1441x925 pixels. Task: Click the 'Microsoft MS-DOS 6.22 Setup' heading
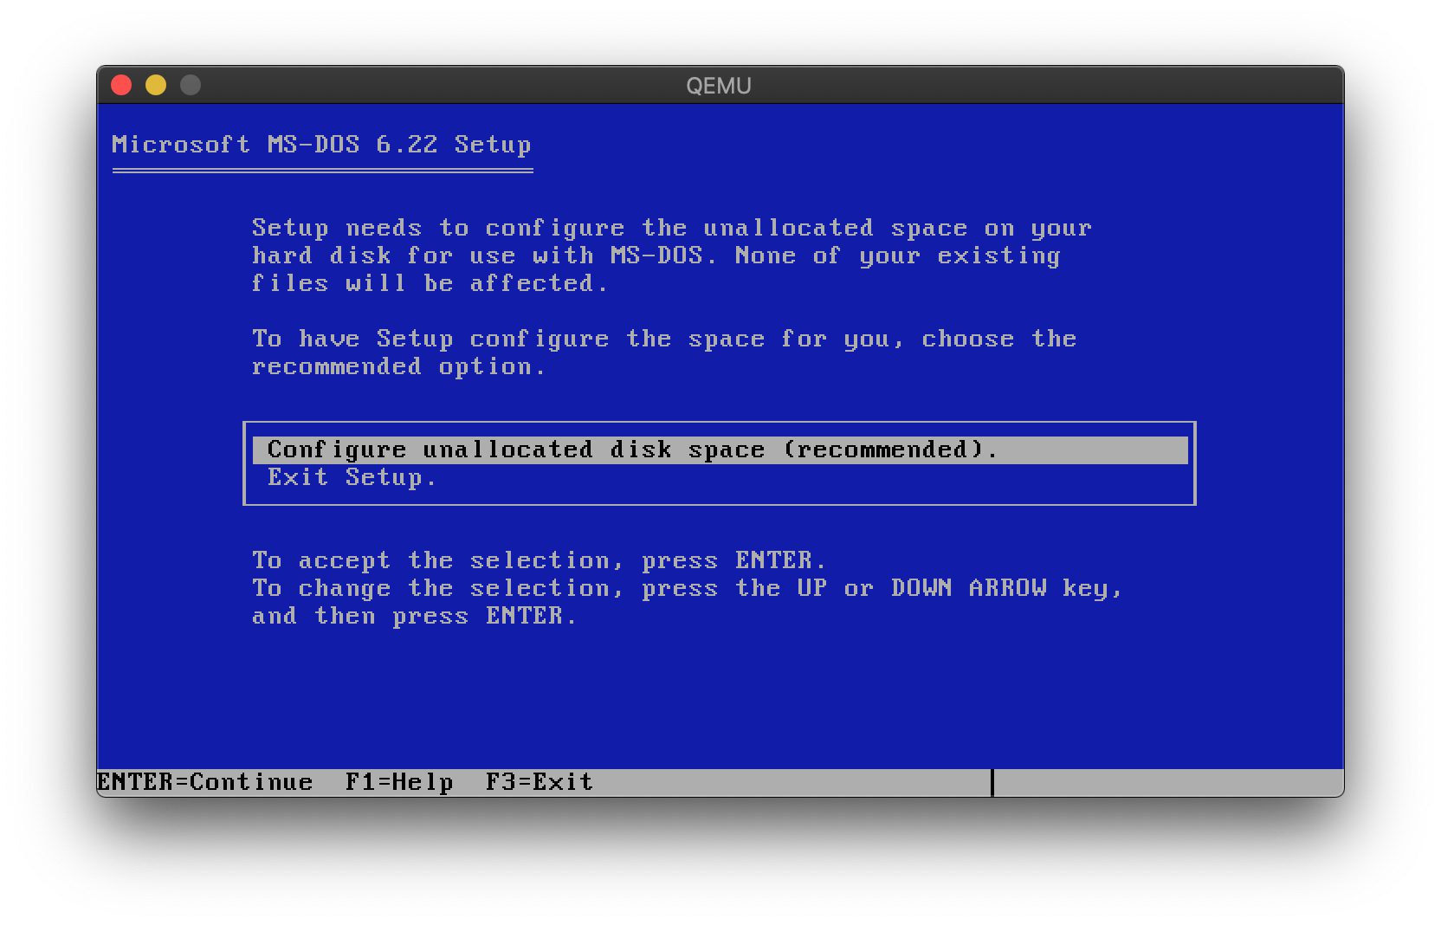(321, 145)
